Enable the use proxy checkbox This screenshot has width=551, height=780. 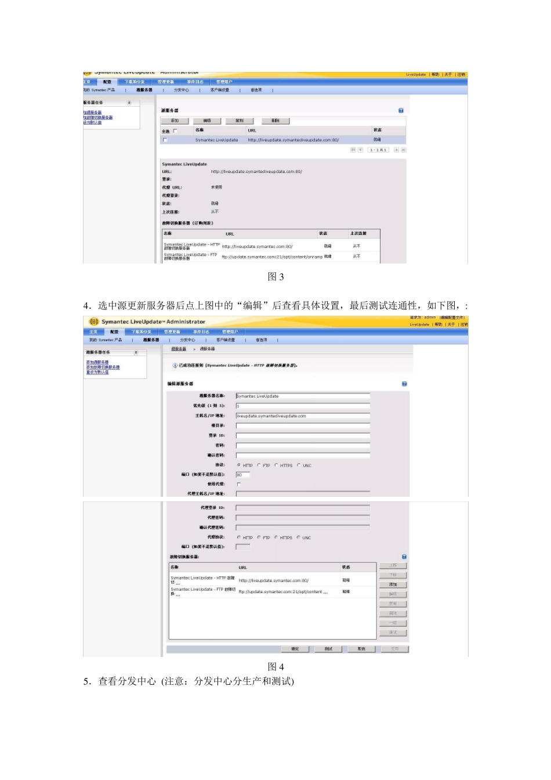(238, 484)
